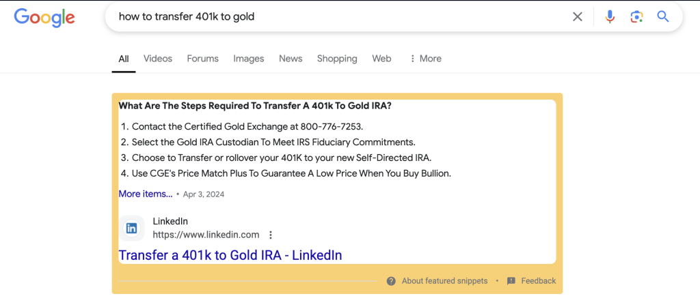Click the question mark About snippets icon

pyautogui.click(x=391, y=280)
